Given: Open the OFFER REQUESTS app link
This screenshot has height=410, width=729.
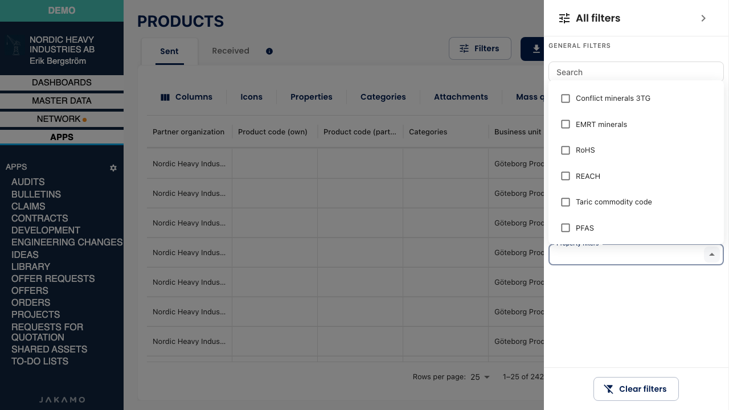Looking at the screenshot, I should (x=53, y=278).
